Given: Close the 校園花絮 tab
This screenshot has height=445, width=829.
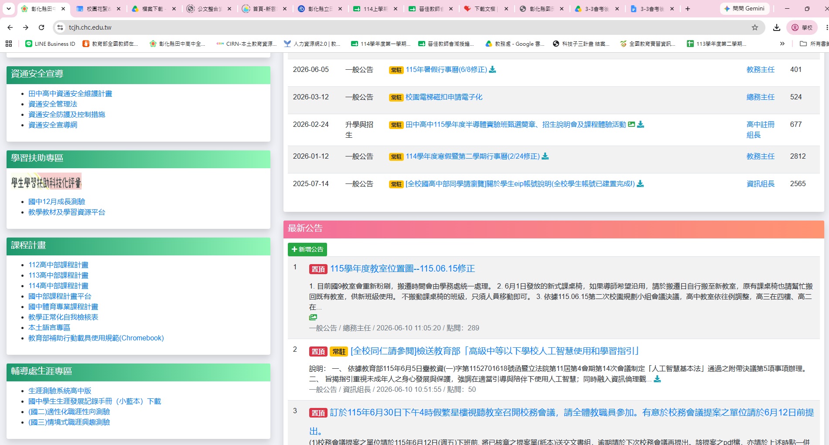Looking at the screenshot, I should click(x=119, y=9).
